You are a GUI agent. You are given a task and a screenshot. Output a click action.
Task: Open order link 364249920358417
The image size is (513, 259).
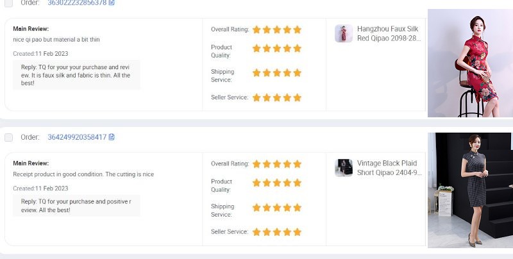click(76, 137)
